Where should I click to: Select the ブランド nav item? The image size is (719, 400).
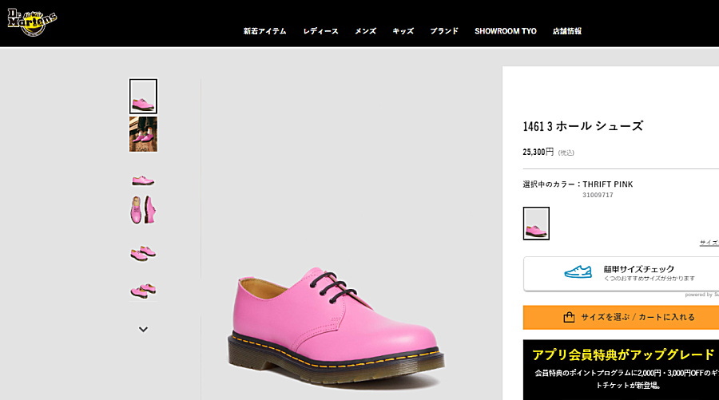(443, 31)
